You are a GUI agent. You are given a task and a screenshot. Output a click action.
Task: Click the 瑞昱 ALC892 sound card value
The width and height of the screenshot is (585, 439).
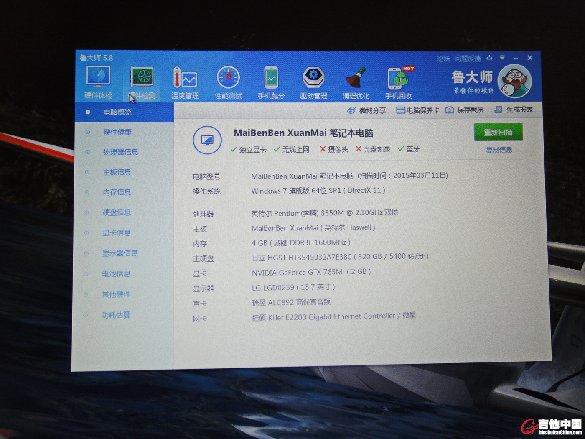point(291,302)
